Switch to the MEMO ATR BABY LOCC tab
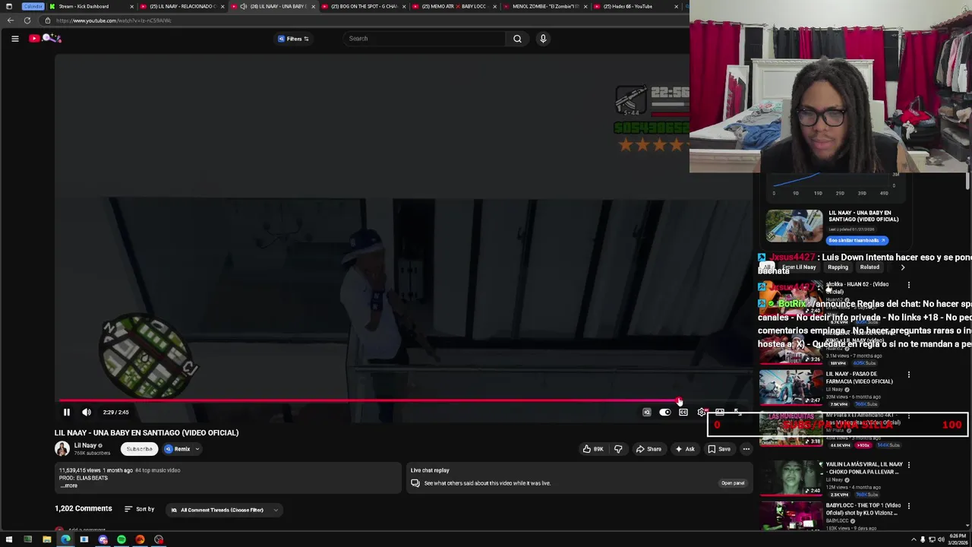972x547 pixels. click(454, 6)
